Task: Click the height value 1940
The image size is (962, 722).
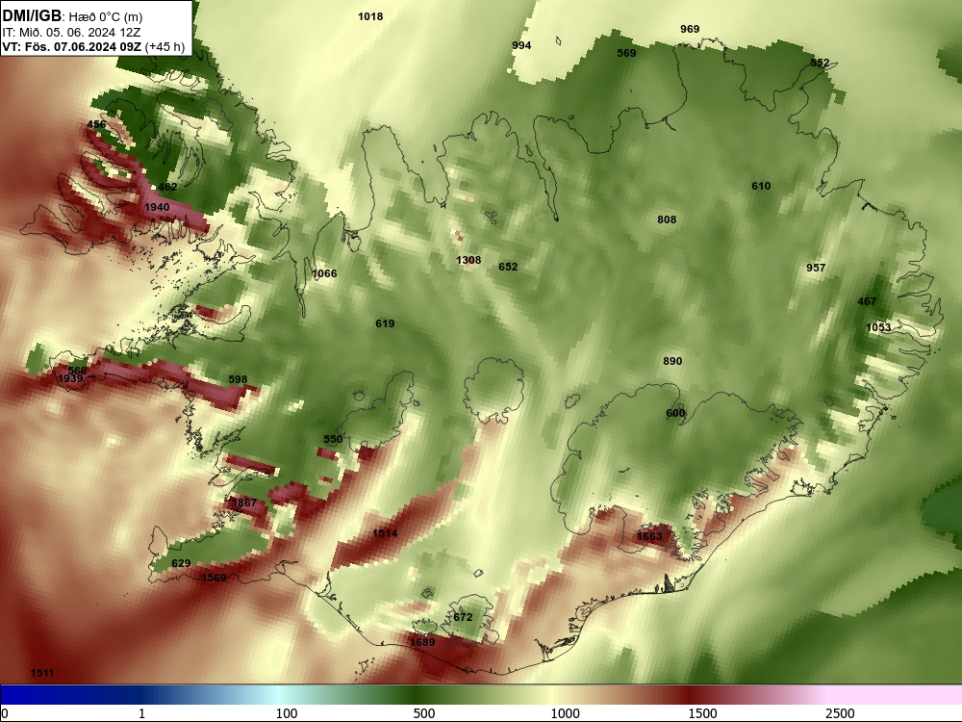Action: [x=157, y=208]
